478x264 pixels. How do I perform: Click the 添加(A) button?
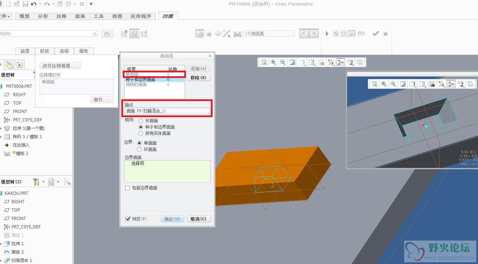pos(199,69)
